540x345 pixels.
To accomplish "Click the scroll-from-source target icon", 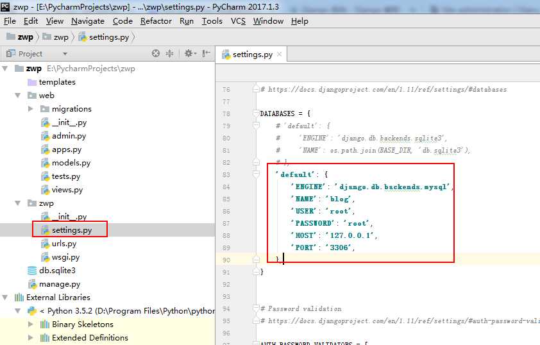I will (x=156, y=53).
